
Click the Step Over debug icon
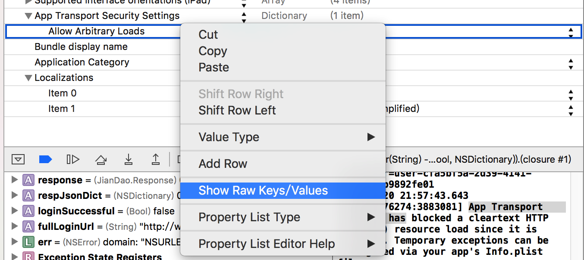coord(100,160)
